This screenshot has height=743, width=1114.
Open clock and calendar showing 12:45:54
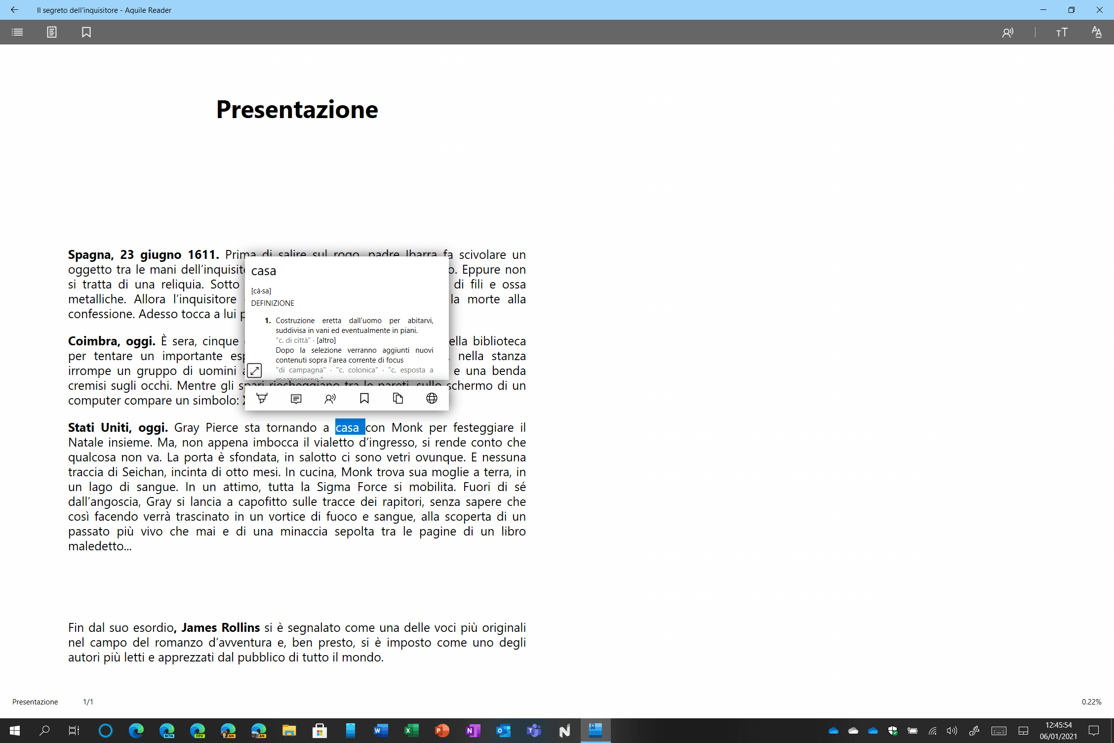1058,731
